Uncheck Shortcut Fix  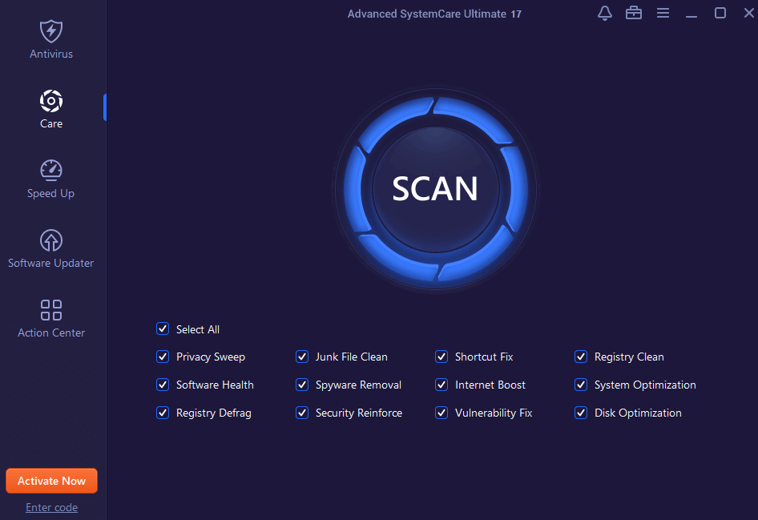tap(441, 357)
